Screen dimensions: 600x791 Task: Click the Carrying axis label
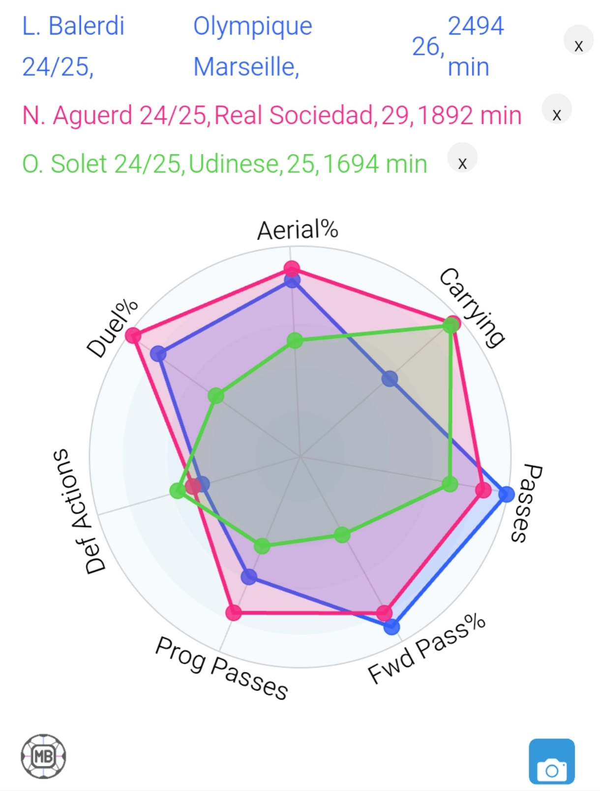pos(471,307)
